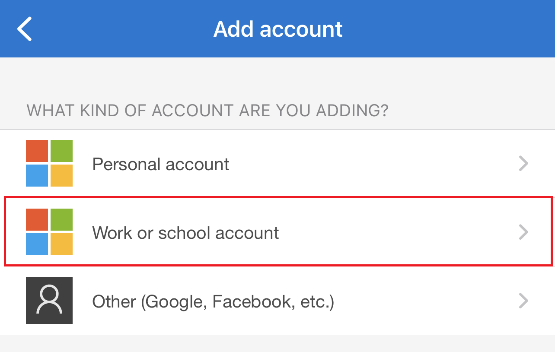Click yellow square in Work account logo

coord(61,244)
